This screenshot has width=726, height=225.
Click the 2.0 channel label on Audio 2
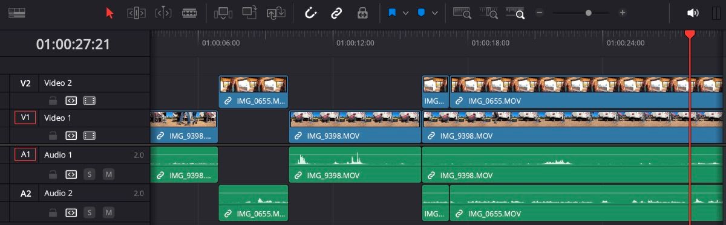point(139,193)
